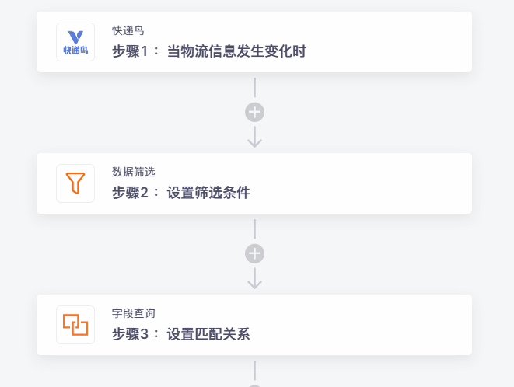Click the 数据筛选 label text in step 2
The height and width of the screenshot is (387, 514).
pyautogui.click(x=134, y=172)
